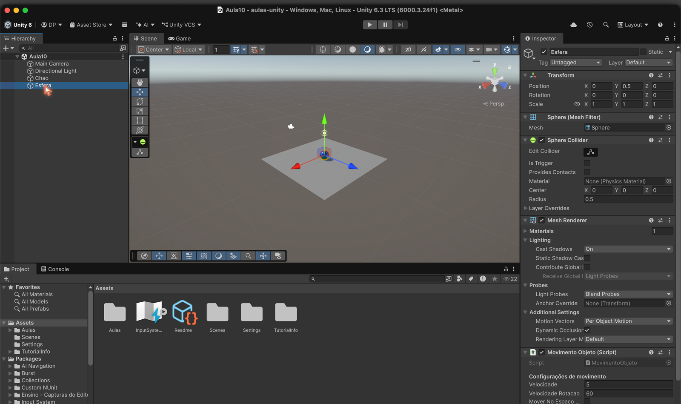Click the Pivot Center toggle dropdown
Screen dimensions: 681x404
154,49
